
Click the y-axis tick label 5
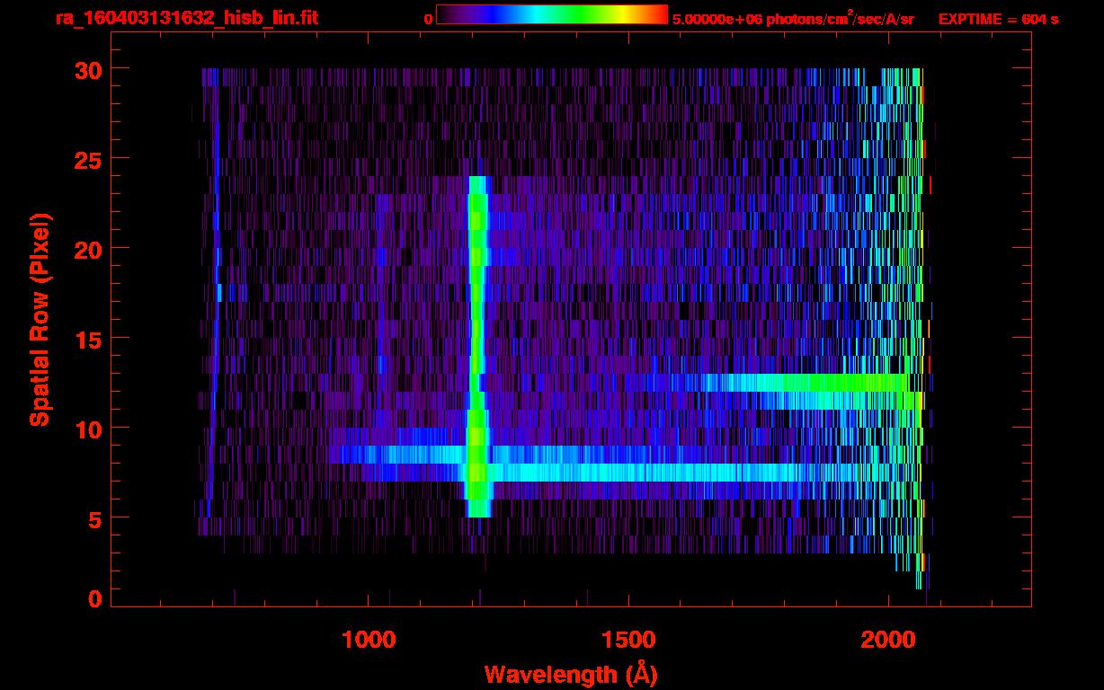click(93, 518)
